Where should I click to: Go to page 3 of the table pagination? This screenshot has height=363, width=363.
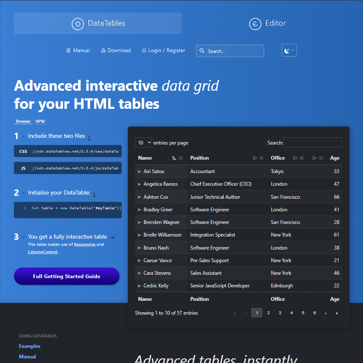pyautogui.click(x=280, y=313)
